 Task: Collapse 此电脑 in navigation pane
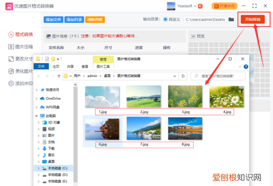click(36, 116)
